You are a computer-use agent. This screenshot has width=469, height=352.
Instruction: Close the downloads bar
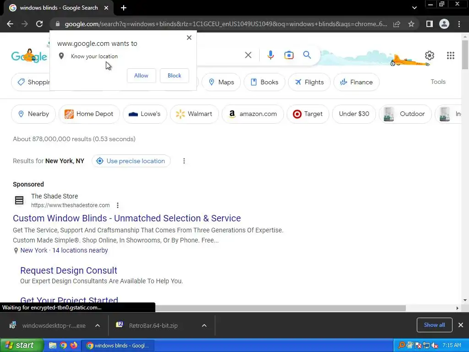tap(461, 325)
